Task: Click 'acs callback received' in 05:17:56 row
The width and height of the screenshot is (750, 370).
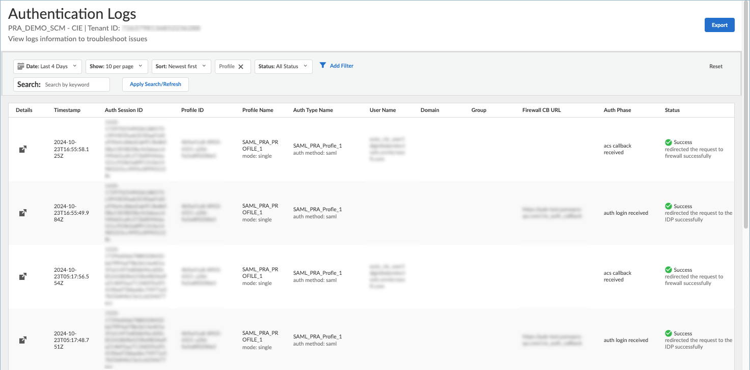Action: pyautogui.click(x=618, y=276)
